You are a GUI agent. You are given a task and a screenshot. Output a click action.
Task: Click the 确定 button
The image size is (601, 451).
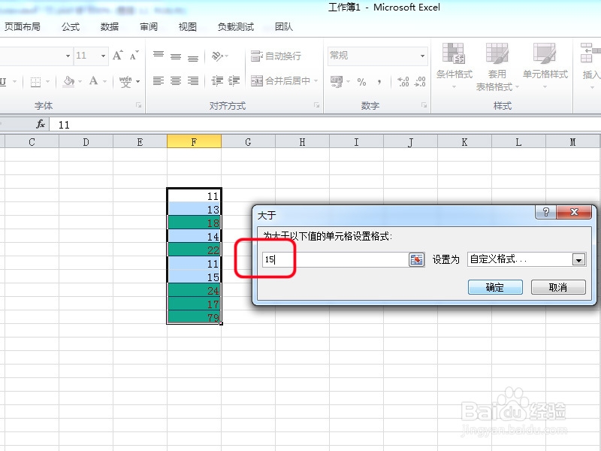[495, 286]
